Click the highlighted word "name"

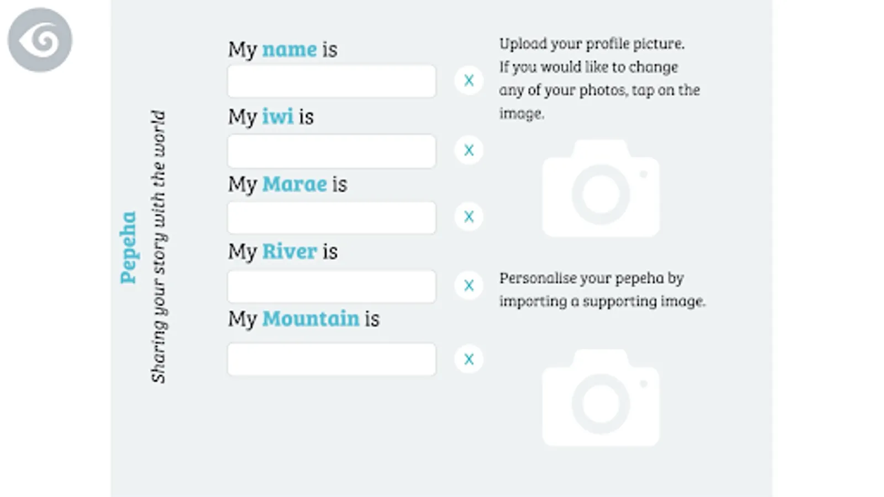pyautogui.click(x=289, y=50)
